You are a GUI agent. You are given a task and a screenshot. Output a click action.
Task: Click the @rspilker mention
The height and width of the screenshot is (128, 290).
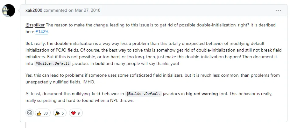click(36, 25)
